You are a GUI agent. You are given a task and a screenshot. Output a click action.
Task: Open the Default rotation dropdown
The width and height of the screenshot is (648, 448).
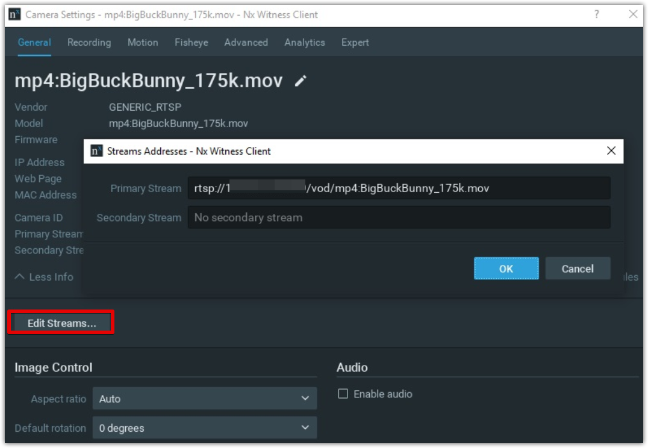click(x=204, y=428)
